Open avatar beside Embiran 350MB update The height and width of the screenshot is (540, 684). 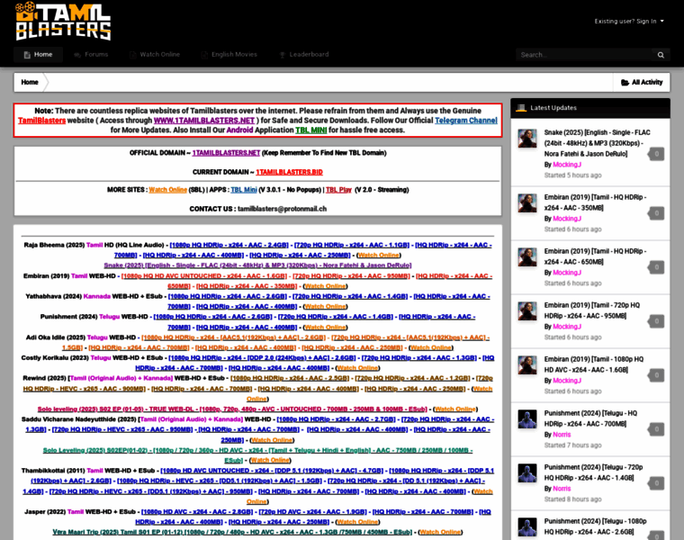(527, 203)
